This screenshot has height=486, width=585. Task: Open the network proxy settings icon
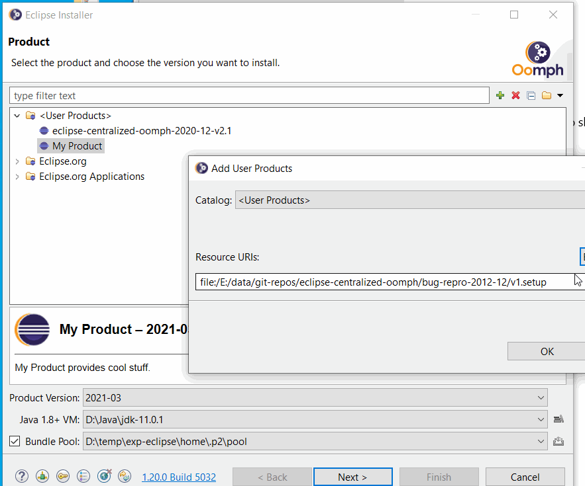[42, 476]
